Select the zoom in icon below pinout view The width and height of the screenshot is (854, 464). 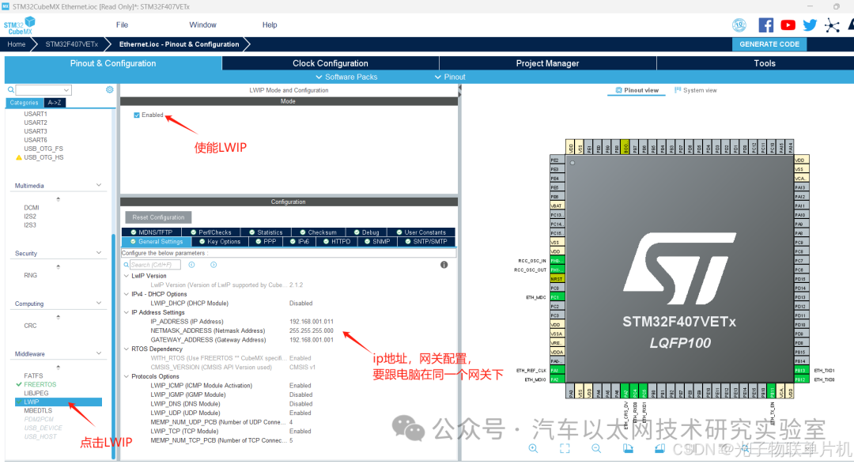click(533, 448)
